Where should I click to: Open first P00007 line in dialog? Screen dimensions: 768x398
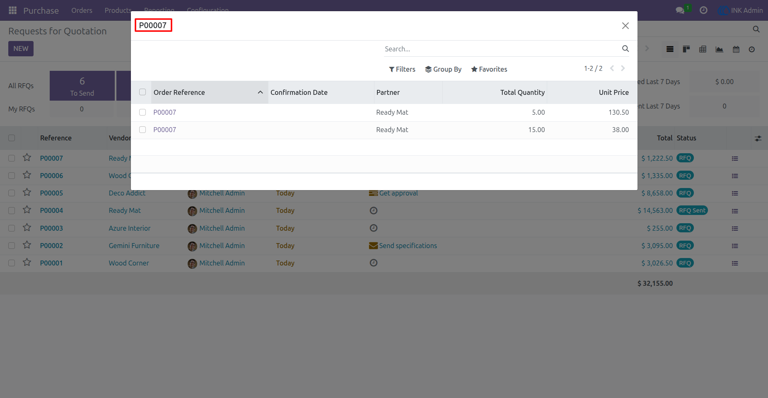[165, 112]
